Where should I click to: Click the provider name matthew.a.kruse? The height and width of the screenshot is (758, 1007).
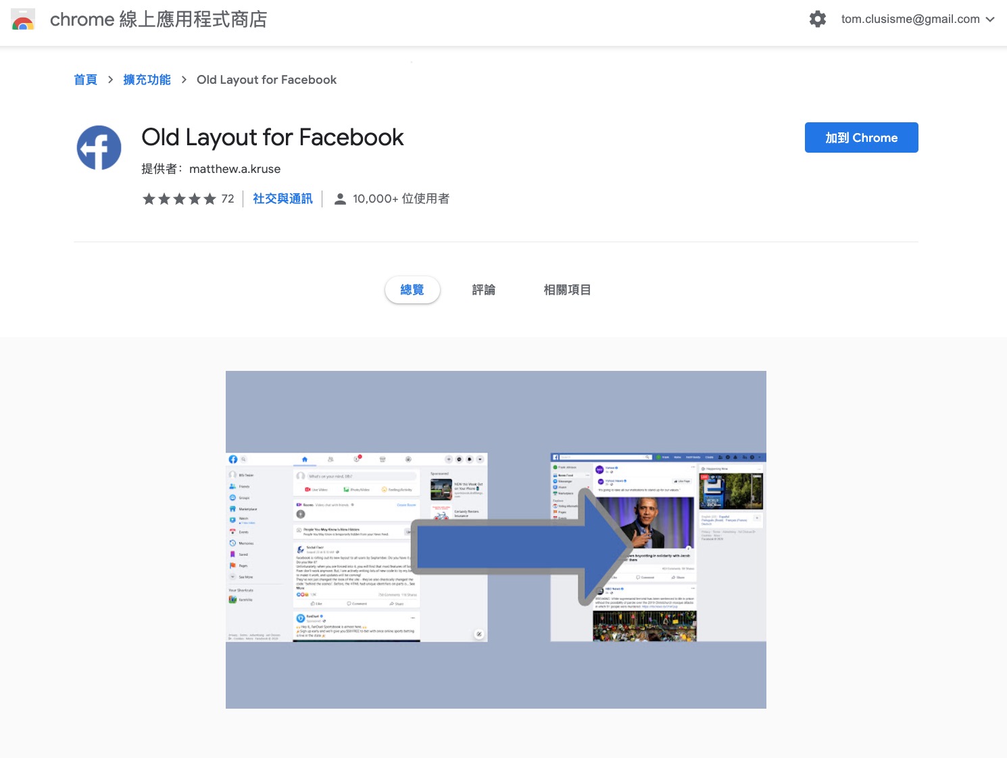tap(235, 169)
